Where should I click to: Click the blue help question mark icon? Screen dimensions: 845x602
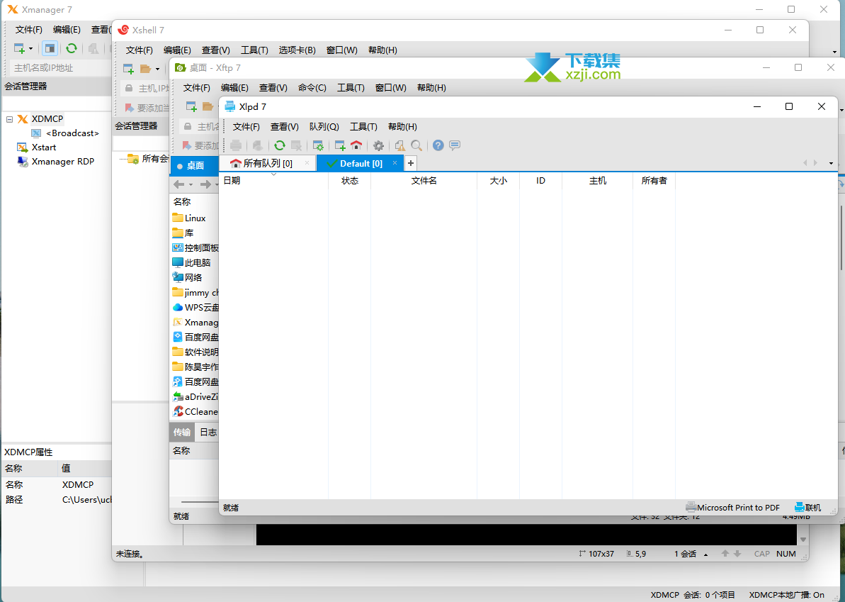(438, 145)
